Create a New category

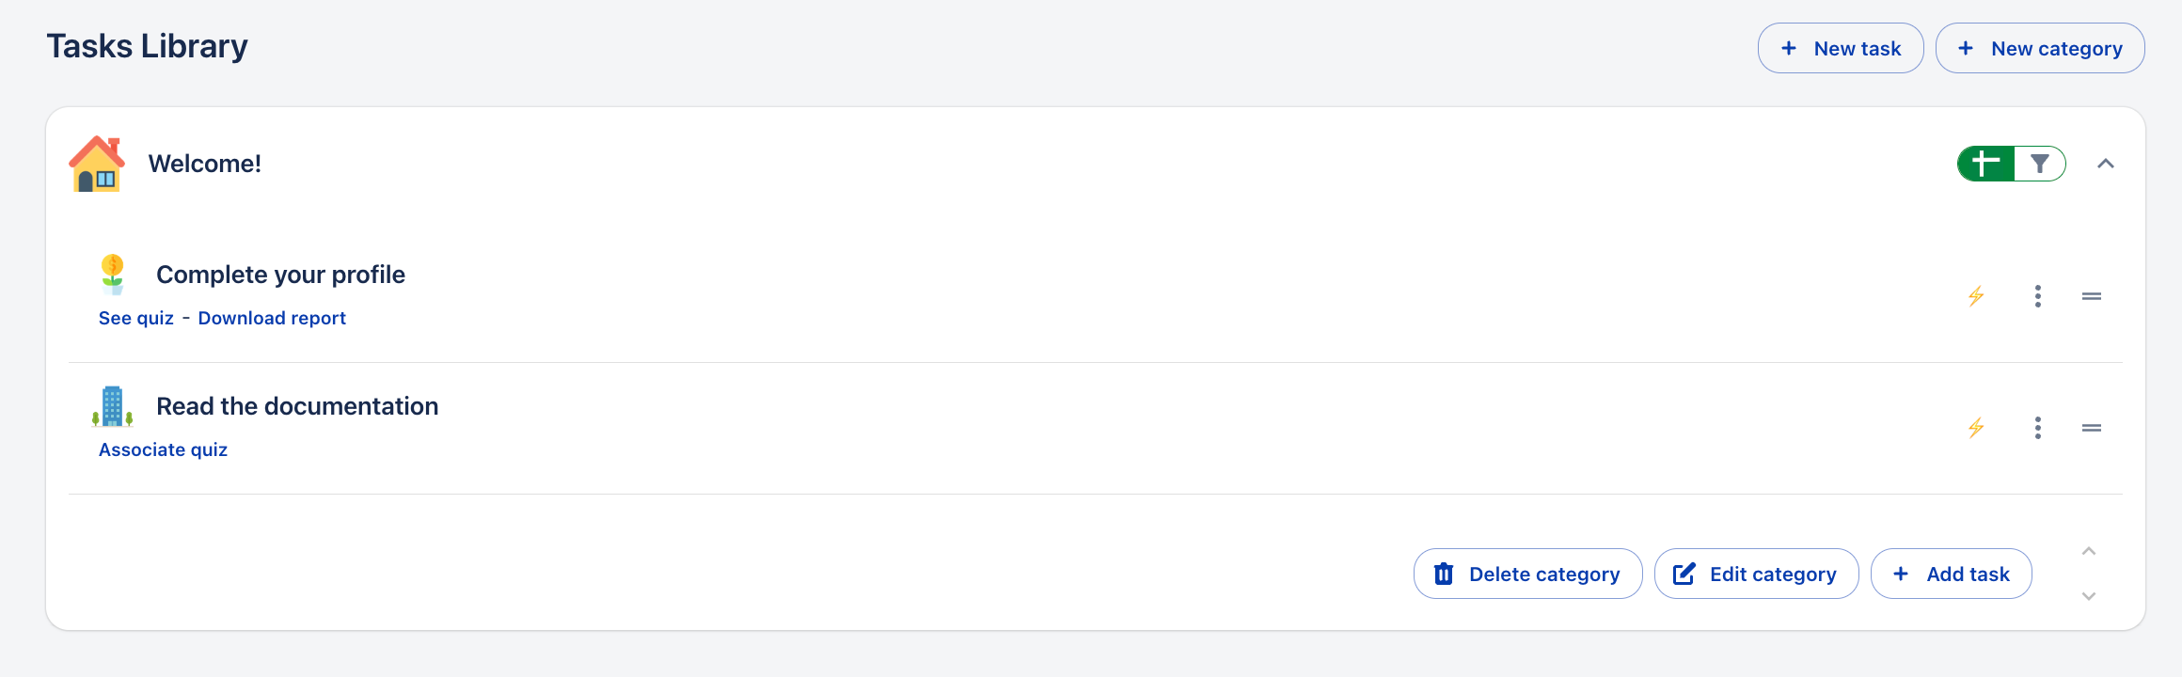point(2040,48)
